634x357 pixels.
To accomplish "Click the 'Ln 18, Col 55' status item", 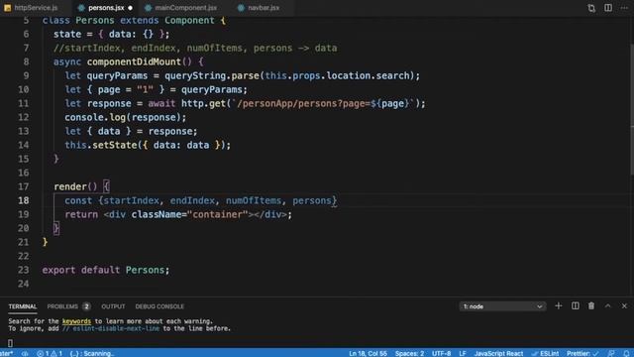I will point(368,353).
